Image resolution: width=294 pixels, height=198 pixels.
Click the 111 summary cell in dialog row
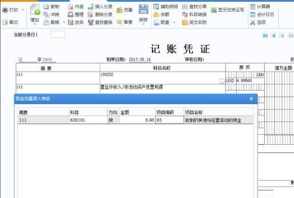coord(43,120)
